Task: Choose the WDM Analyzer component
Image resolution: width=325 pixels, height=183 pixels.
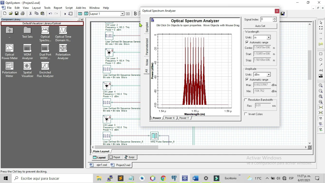Action: tap(27, 52)
